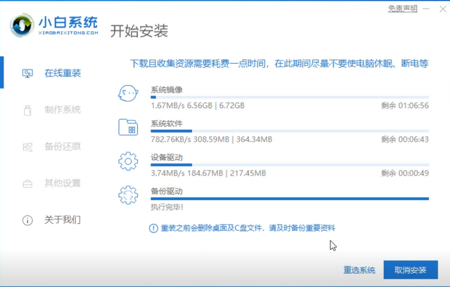Click the 开始安装 heading
Viewport: 450px width, 287px height.
click(139, 31)
